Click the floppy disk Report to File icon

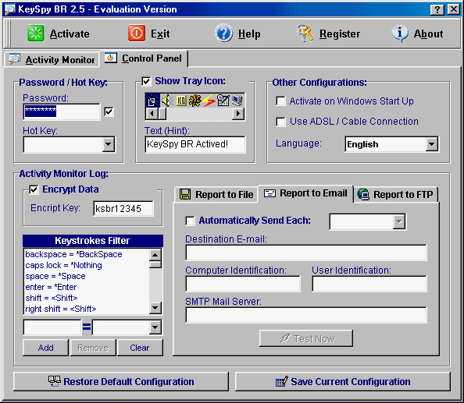(185, 194)
